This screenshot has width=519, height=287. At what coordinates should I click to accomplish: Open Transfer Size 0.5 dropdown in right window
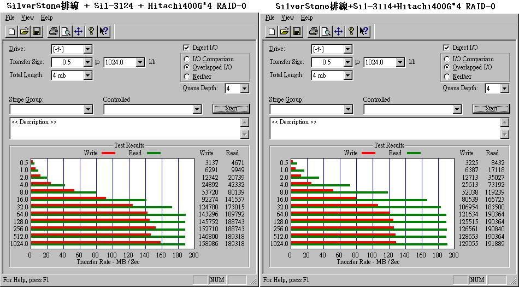[347, 62]
